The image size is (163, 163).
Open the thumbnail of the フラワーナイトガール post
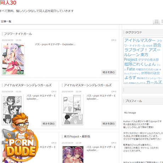point(13,59)
